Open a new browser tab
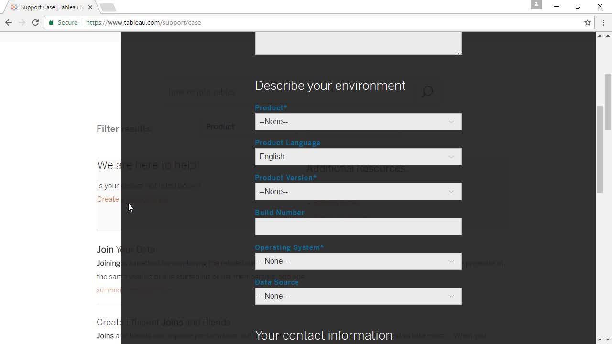 tap(108, 7)
